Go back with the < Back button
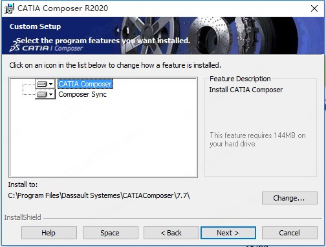Image resolution: width=326 pixels, height=247 pixels. (x=171, y=233)
